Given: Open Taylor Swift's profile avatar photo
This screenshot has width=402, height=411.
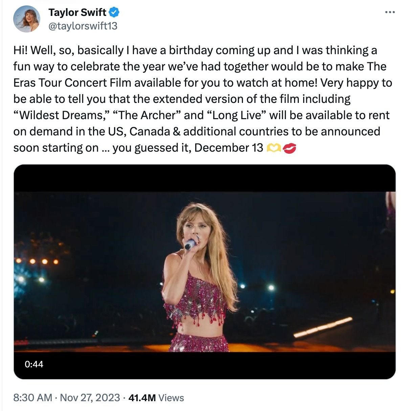Looking at the screenshot, I should pos(27,19).
